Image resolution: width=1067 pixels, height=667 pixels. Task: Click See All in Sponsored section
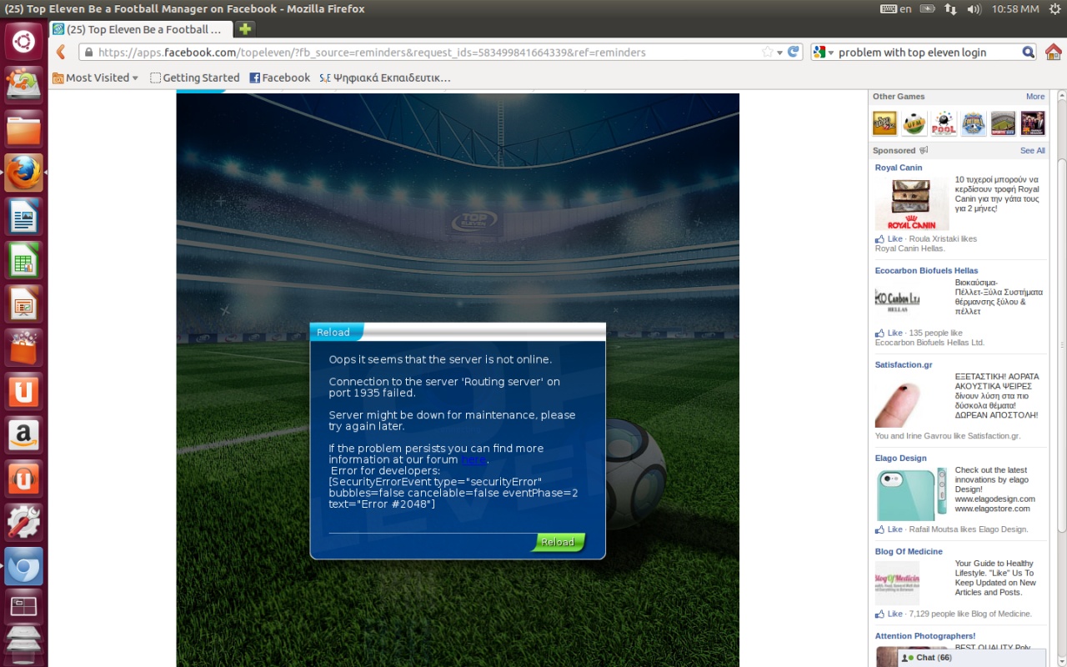click(x=1033, y=151)
